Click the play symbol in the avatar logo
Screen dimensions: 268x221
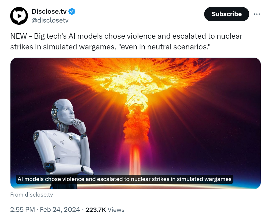point(20,16)
